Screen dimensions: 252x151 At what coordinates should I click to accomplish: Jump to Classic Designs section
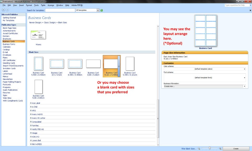50,23
